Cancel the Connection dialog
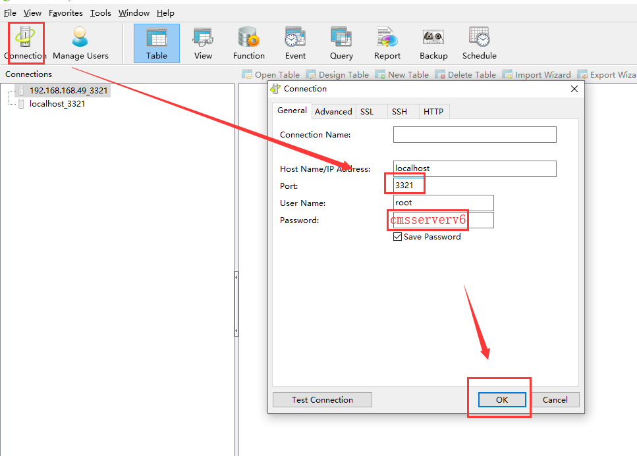The image size is (637, 456). point(555,399)
